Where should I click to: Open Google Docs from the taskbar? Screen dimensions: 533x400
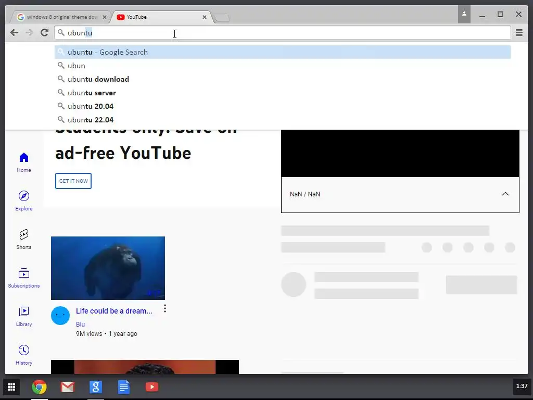click(124, 387)
